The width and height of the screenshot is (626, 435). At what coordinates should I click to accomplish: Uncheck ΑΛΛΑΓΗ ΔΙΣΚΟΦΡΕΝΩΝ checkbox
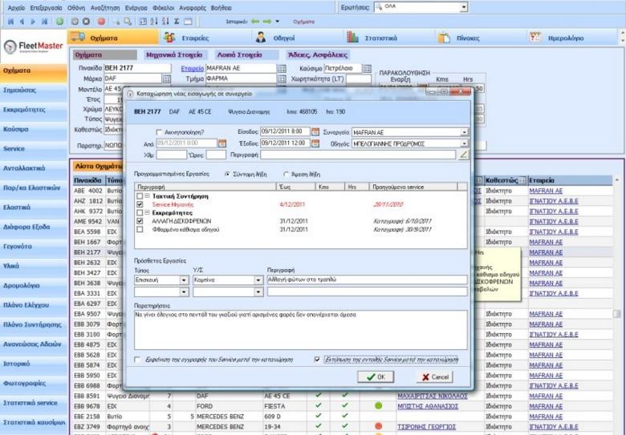coord(140,221)
